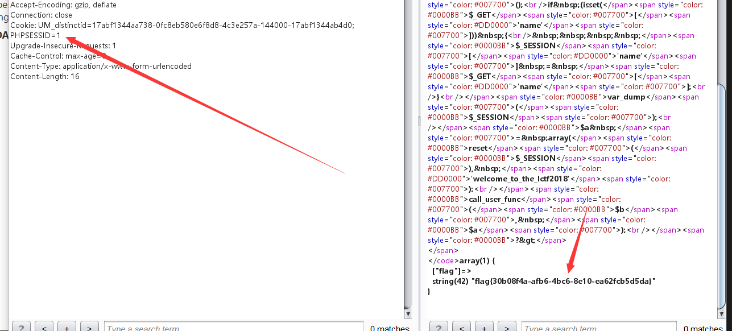Screen dimensions: 732x331
Task: Go to next match in request panel
Action: pos(89,328)
